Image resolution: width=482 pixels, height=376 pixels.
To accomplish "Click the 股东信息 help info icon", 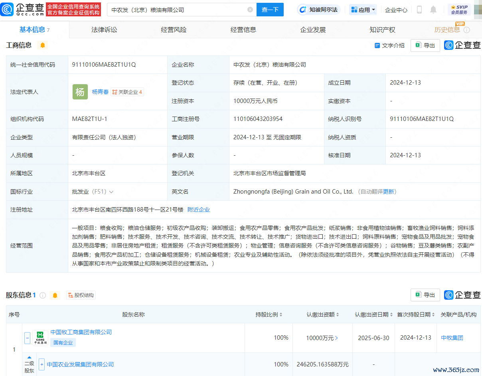I will 43,295.
